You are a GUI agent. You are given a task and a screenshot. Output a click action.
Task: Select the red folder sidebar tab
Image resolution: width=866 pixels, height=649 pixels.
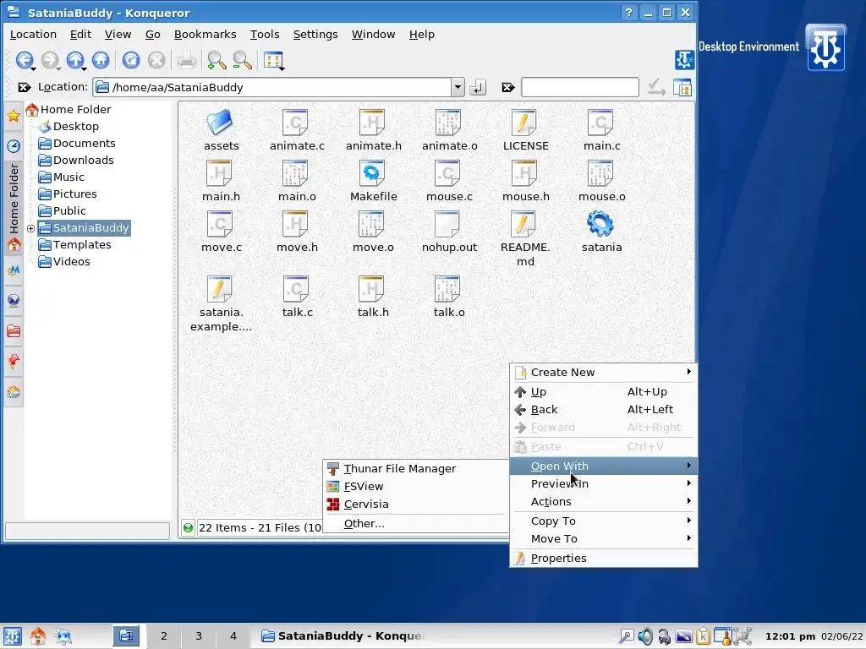(x=14, y=330)
